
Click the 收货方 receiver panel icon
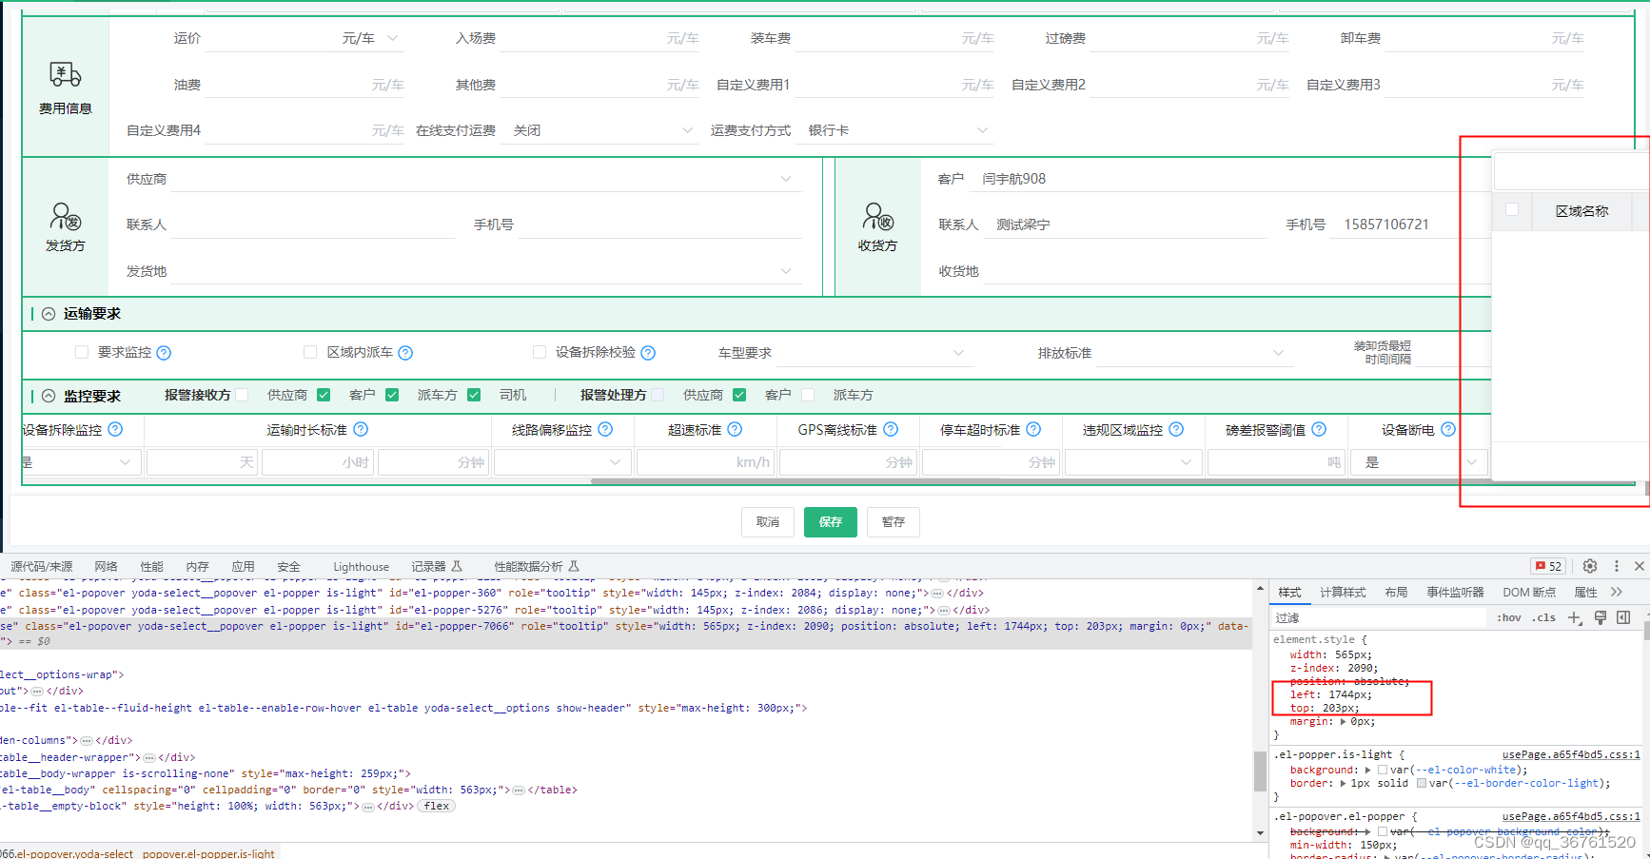pos(876,216)
